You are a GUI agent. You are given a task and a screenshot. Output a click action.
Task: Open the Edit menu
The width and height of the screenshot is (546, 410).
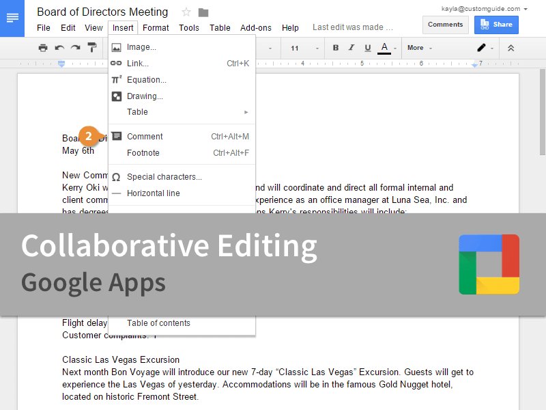click(68, 28)
